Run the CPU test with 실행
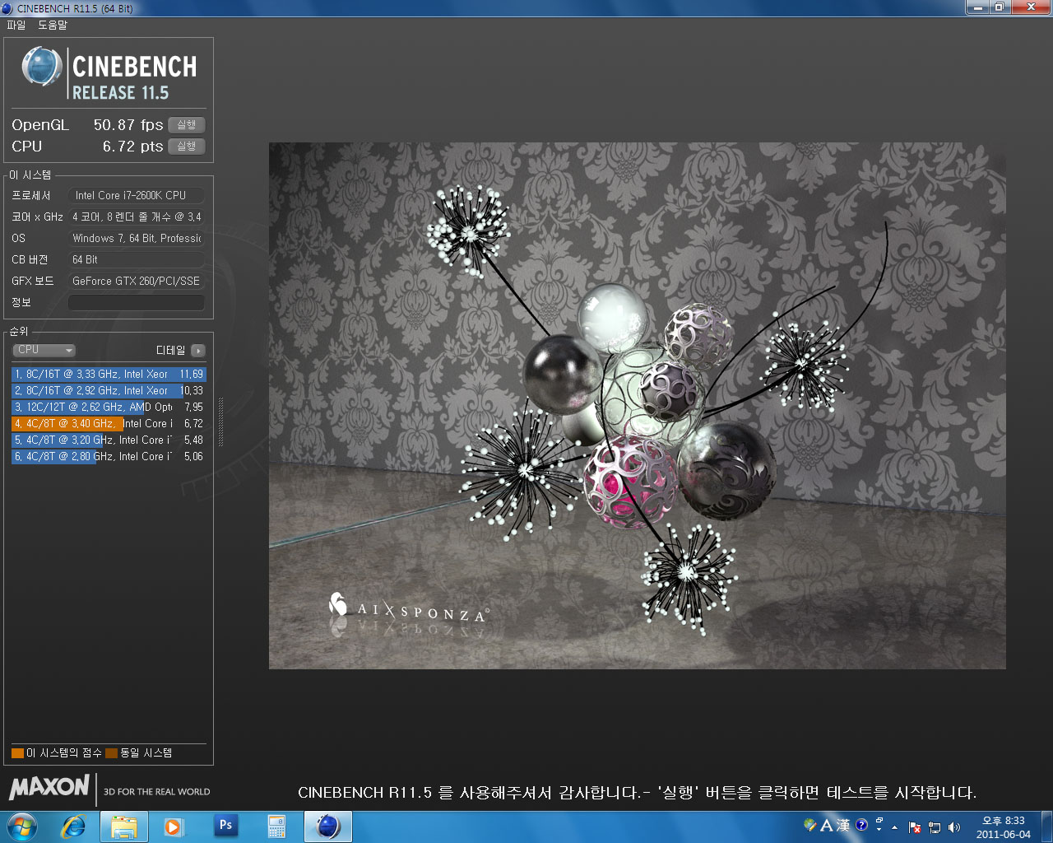Viewport: 1053px width, 843px height. [187, 147]
